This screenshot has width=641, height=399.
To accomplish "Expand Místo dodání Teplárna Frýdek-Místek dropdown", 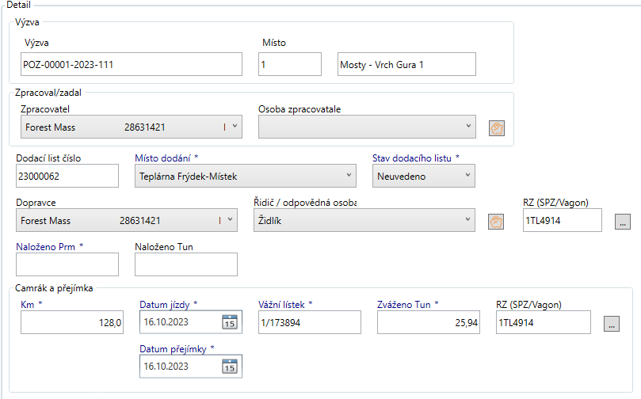I will (349, 176).
